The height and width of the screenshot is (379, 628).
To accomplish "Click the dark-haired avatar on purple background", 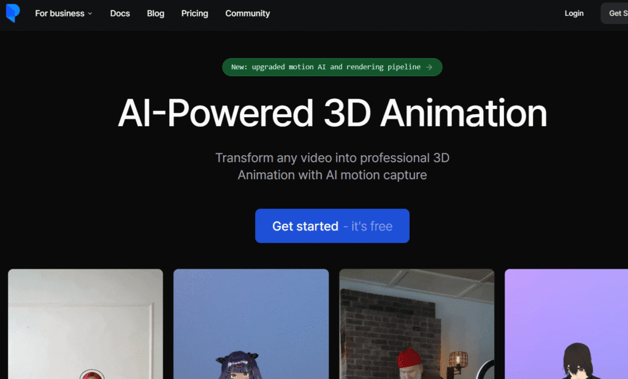I will click(579, 361).
